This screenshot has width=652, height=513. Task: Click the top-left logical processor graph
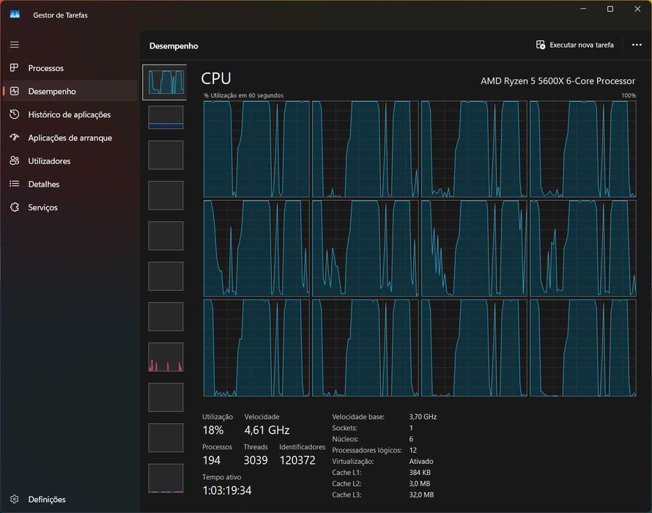coord(256,149)
